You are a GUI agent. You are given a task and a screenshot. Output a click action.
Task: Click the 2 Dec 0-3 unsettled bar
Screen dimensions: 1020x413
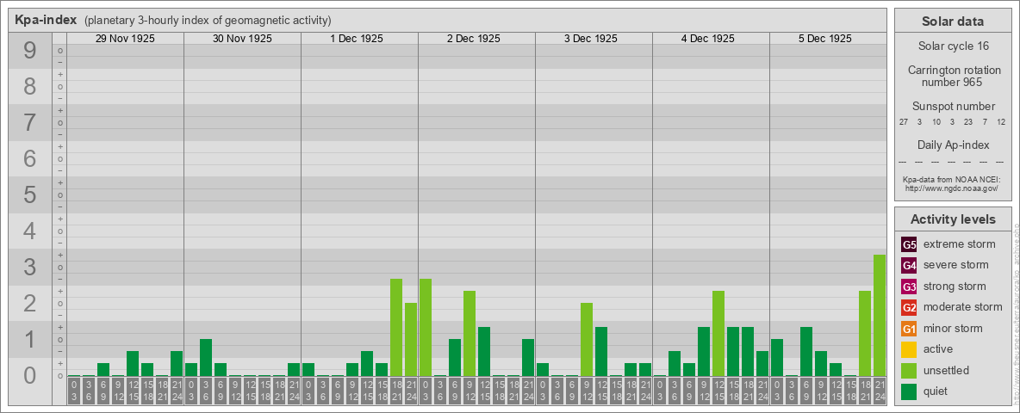click(426, 327)
